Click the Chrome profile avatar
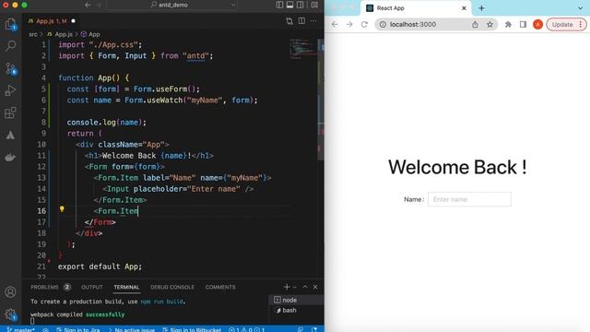This screenshot has height=332, width=590. (x=537, y=25)
